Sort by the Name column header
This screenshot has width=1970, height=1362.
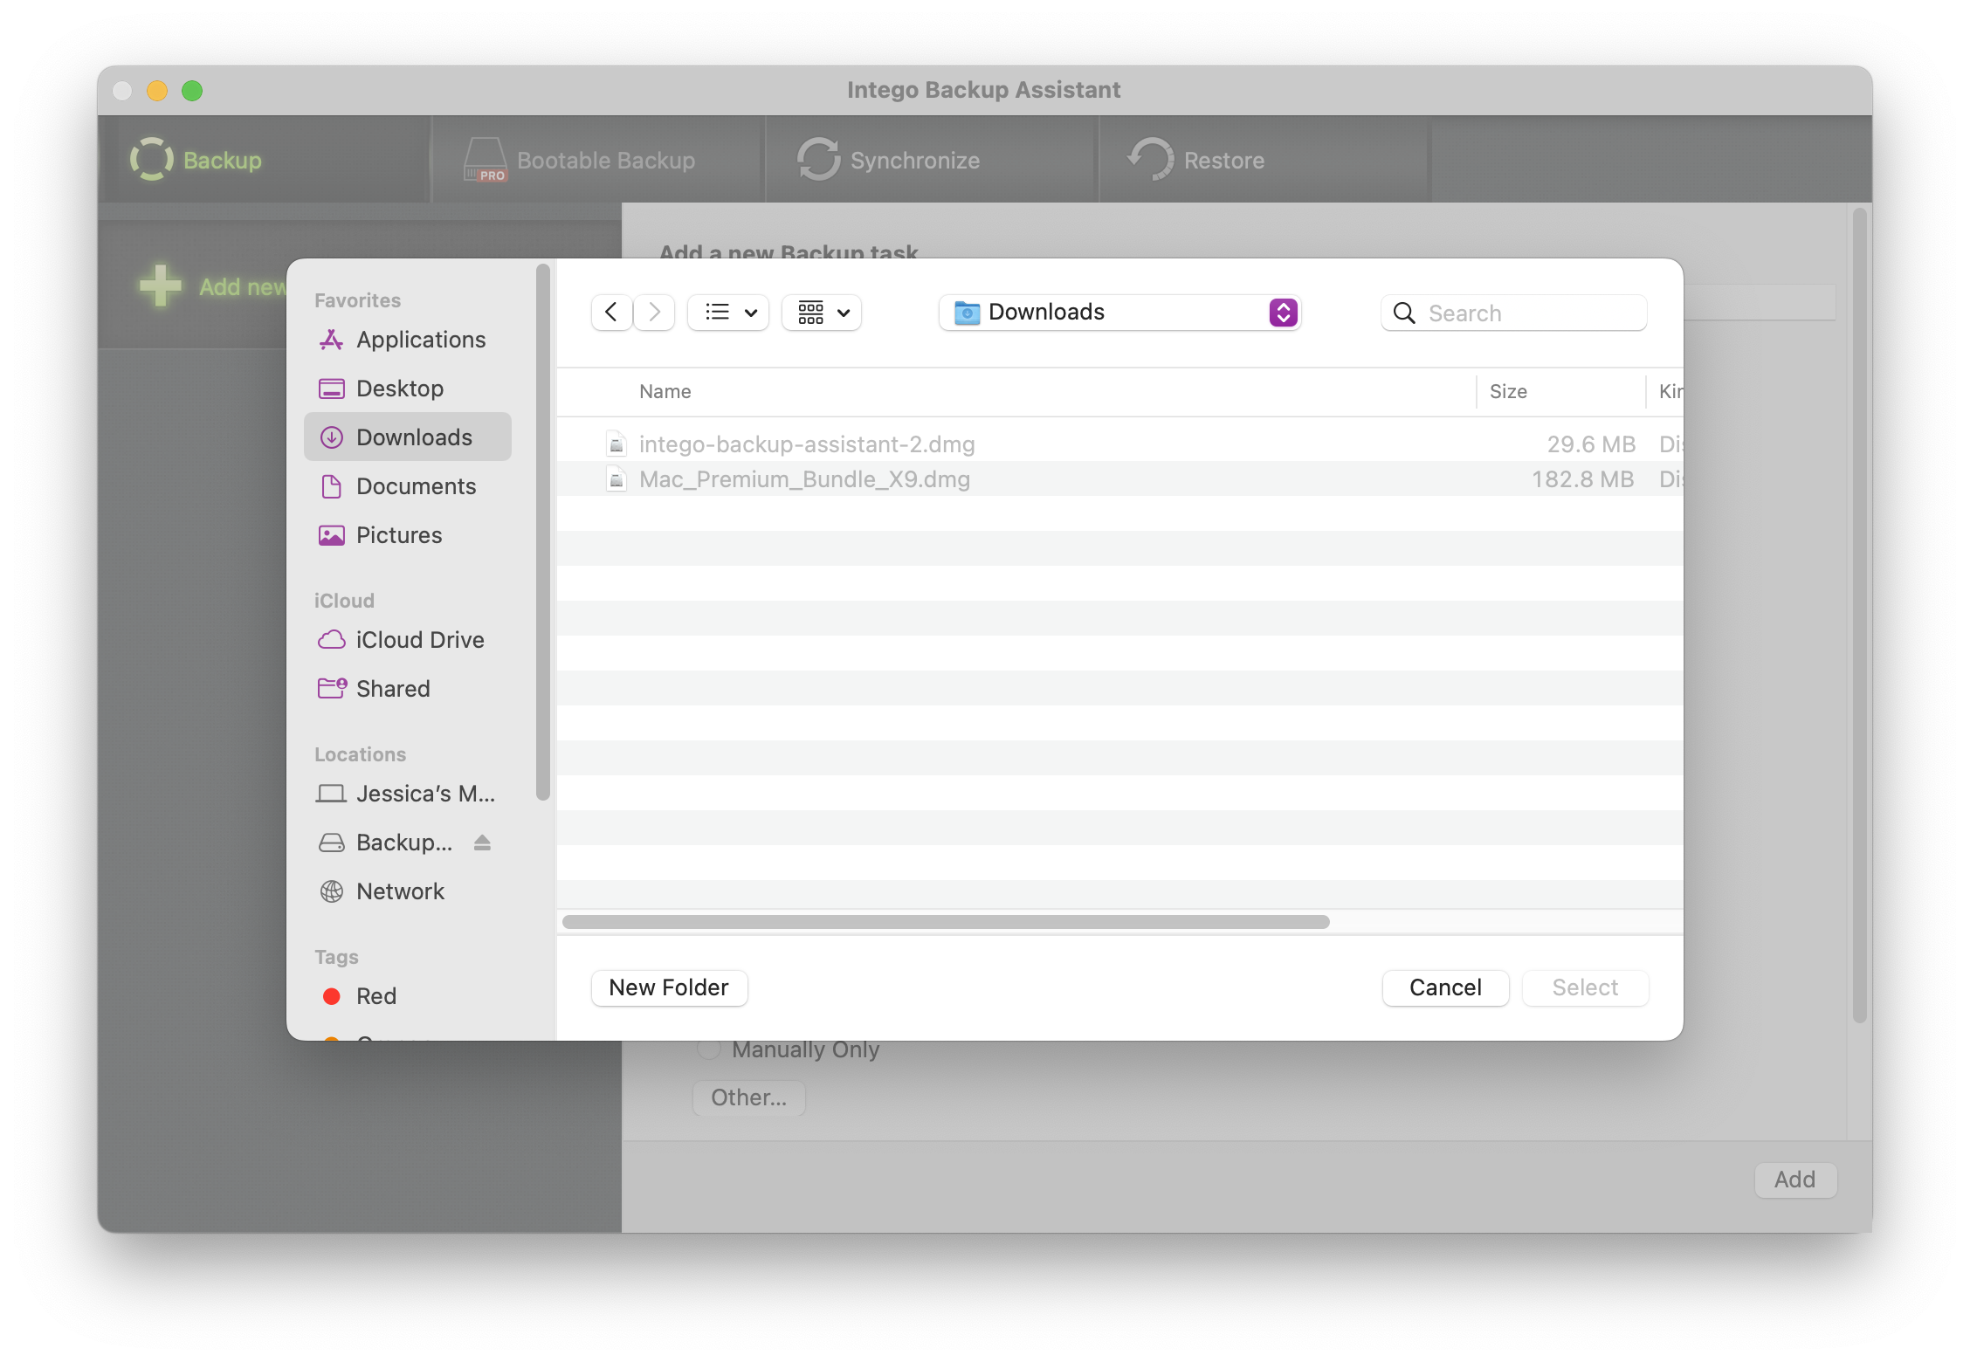(665, 392)
